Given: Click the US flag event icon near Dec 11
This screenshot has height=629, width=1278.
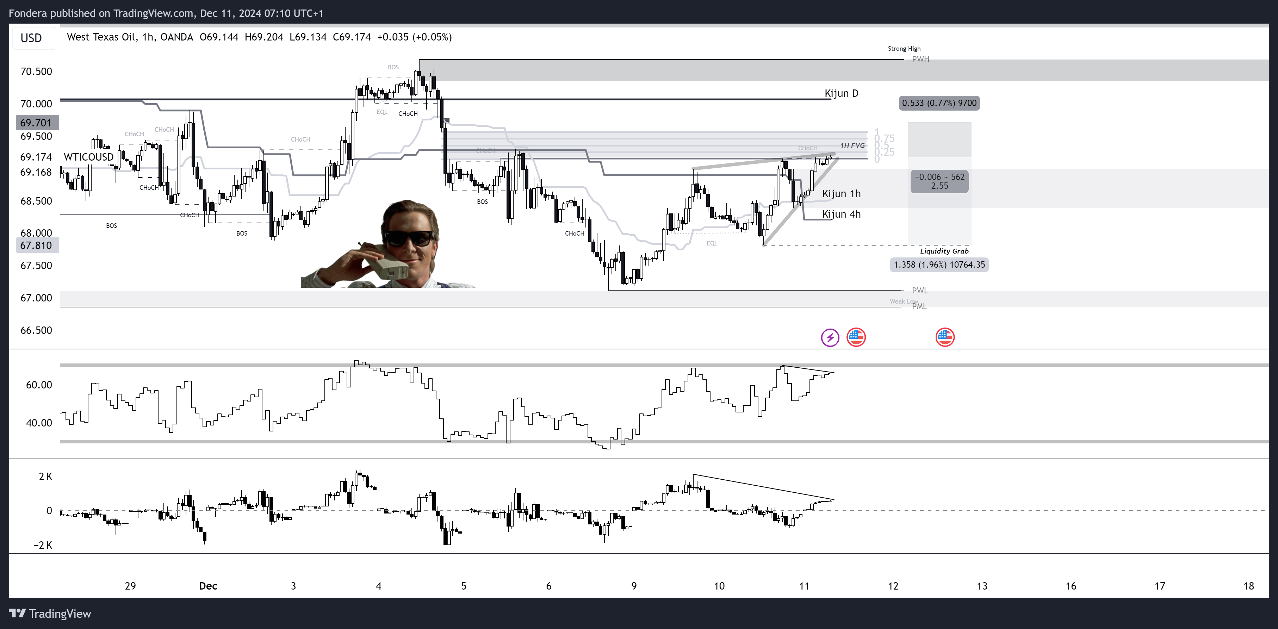Looking at the screenshot, I should click(856, 337).
